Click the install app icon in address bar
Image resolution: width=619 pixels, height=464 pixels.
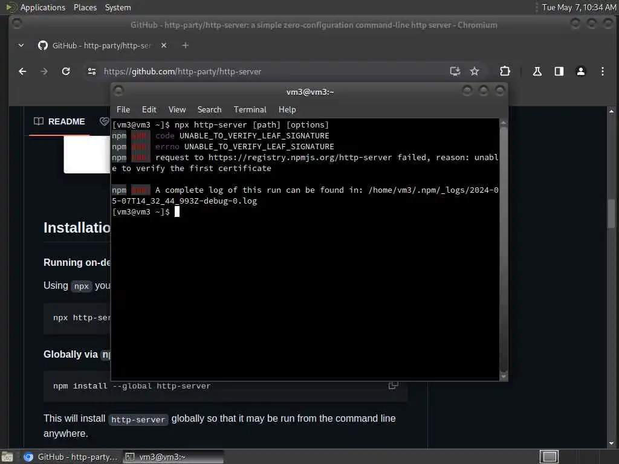coord(455,71)
